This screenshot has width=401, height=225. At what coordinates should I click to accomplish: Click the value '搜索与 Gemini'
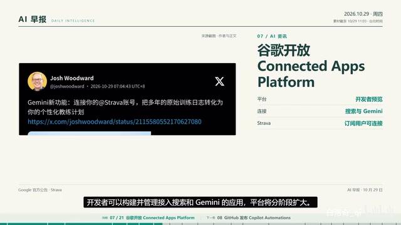(364, 111)
